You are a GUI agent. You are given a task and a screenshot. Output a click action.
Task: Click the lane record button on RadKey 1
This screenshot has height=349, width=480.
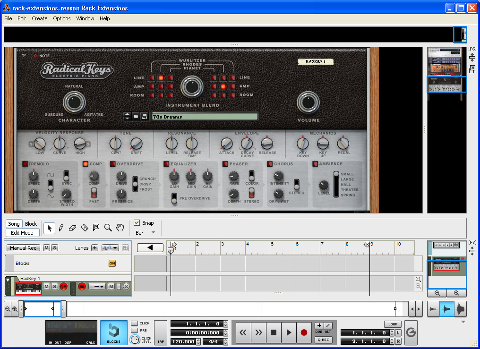[82, 287]
